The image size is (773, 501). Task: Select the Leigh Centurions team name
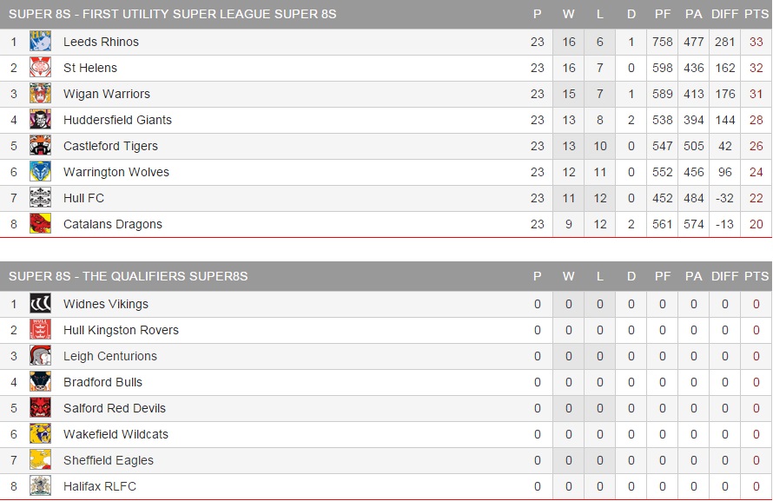click(110, 356)
